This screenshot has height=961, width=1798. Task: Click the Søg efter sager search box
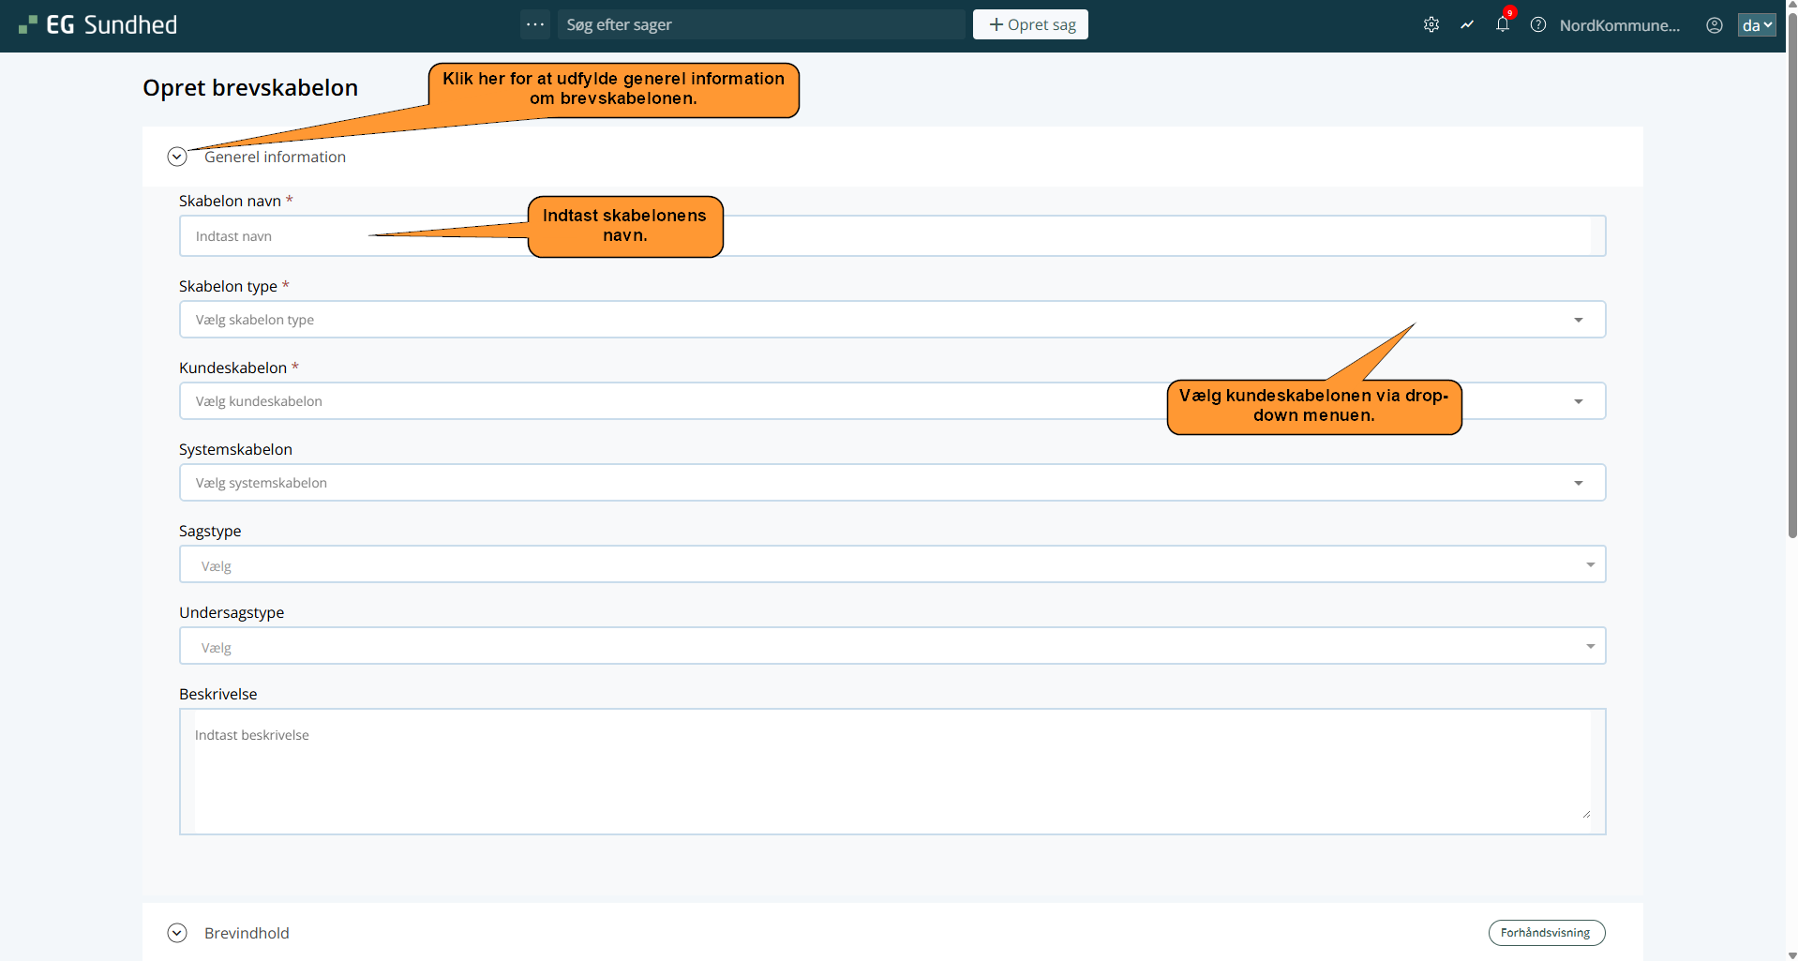pyautogui.click(x=759, y=24)
